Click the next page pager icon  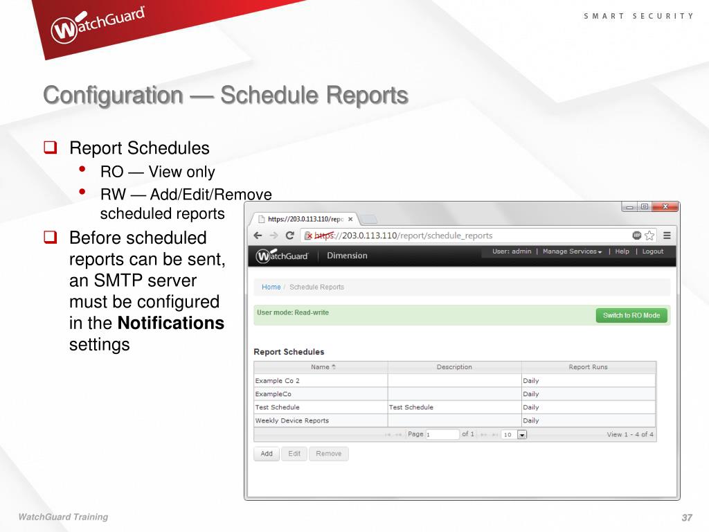483,435
